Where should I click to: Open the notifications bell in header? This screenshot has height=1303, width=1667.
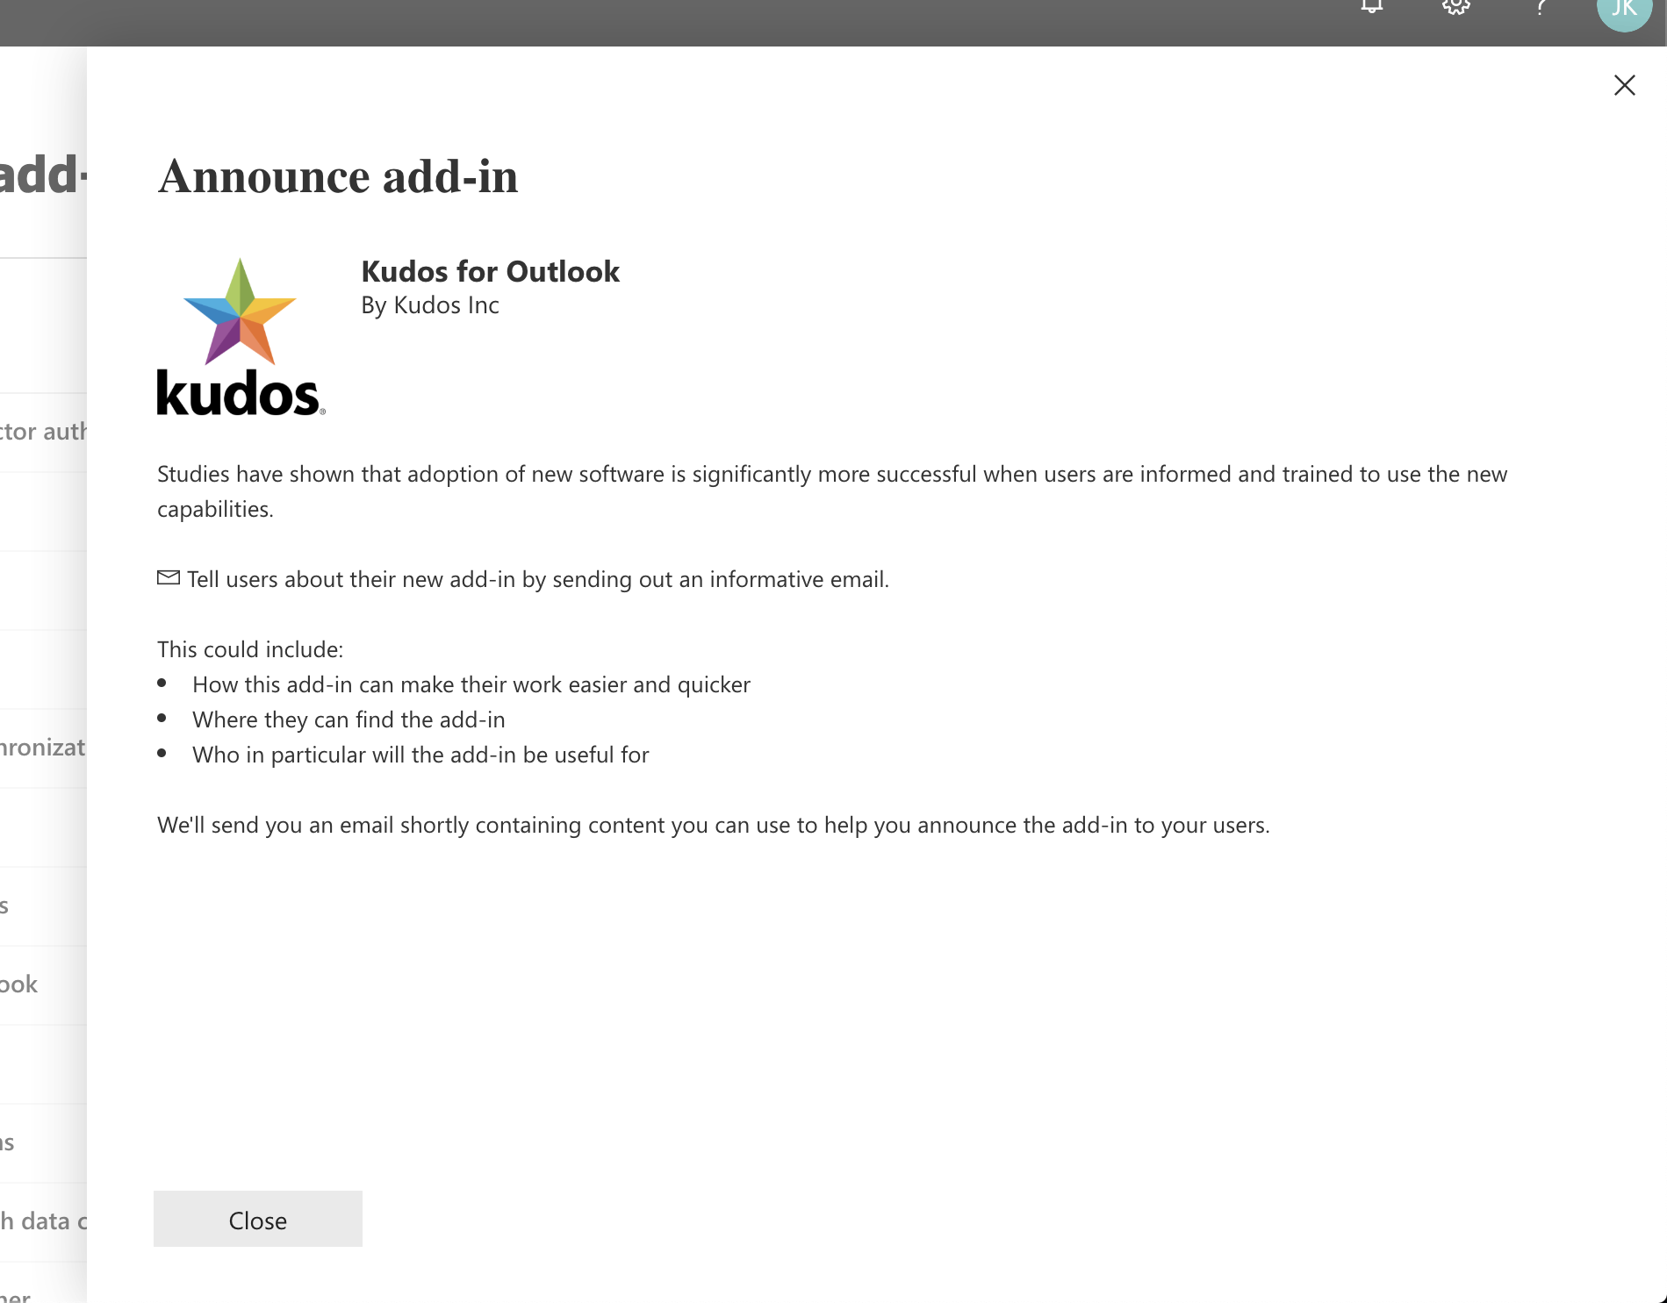coord(1372,7)
